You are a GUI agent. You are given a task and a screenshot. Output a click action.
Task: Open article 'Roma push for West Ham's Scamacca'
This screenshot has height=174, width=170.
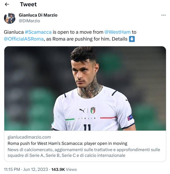click(67, 143)
